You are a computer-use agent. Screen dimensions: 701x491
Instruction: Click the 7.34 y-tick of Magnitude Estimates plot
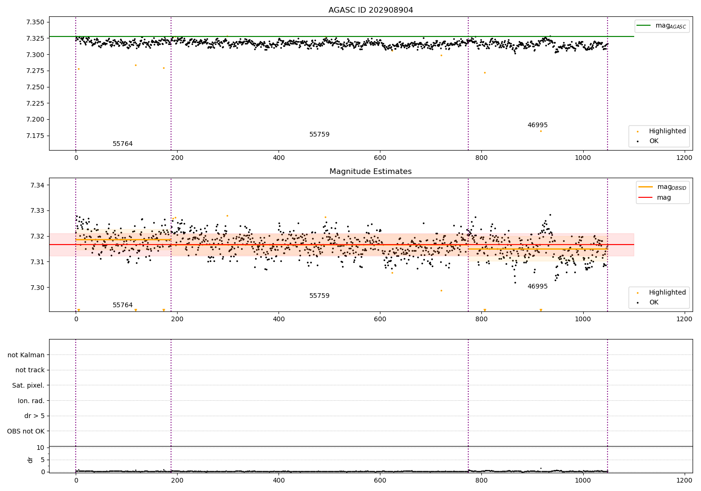tap(36, 185)
